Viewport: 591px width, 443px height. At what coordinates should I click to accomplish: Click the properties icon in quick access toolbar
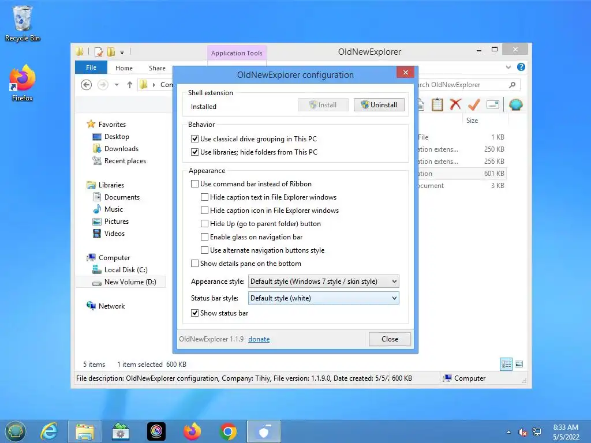point(99,51)
